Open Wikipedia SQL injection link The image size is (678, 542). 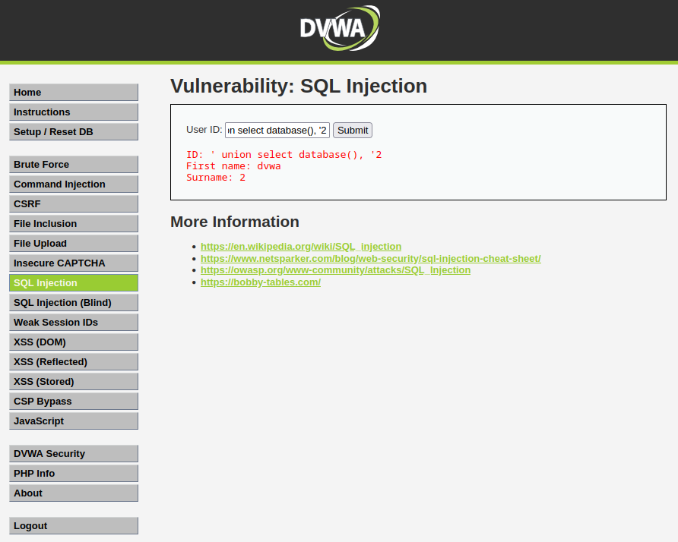[301, 247]
